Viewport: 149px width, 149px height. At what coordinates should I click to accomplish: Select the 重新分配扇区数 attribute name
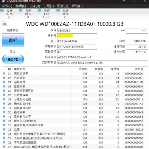click(x=24, y=91)
